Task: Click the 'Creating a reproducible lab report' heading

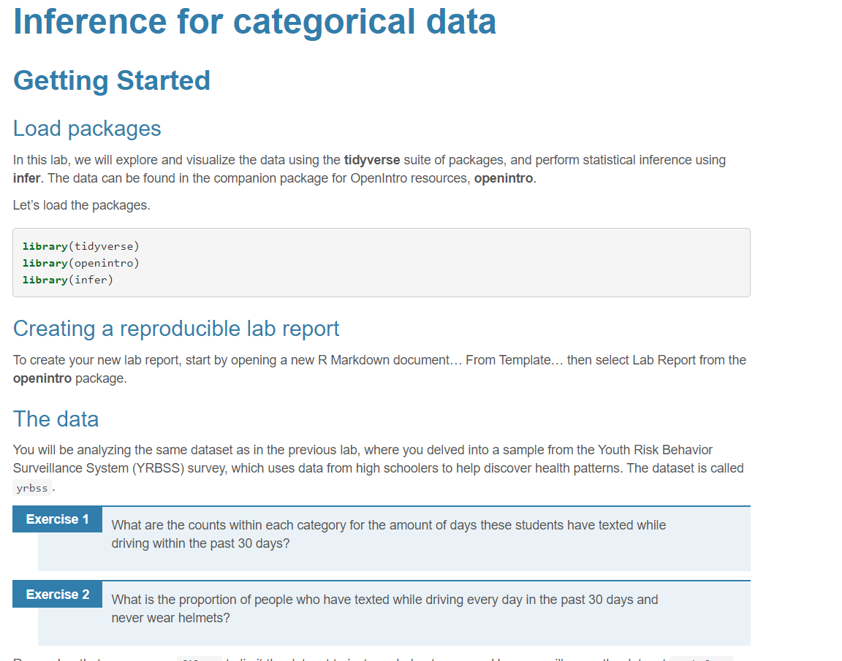Action: 175,329
